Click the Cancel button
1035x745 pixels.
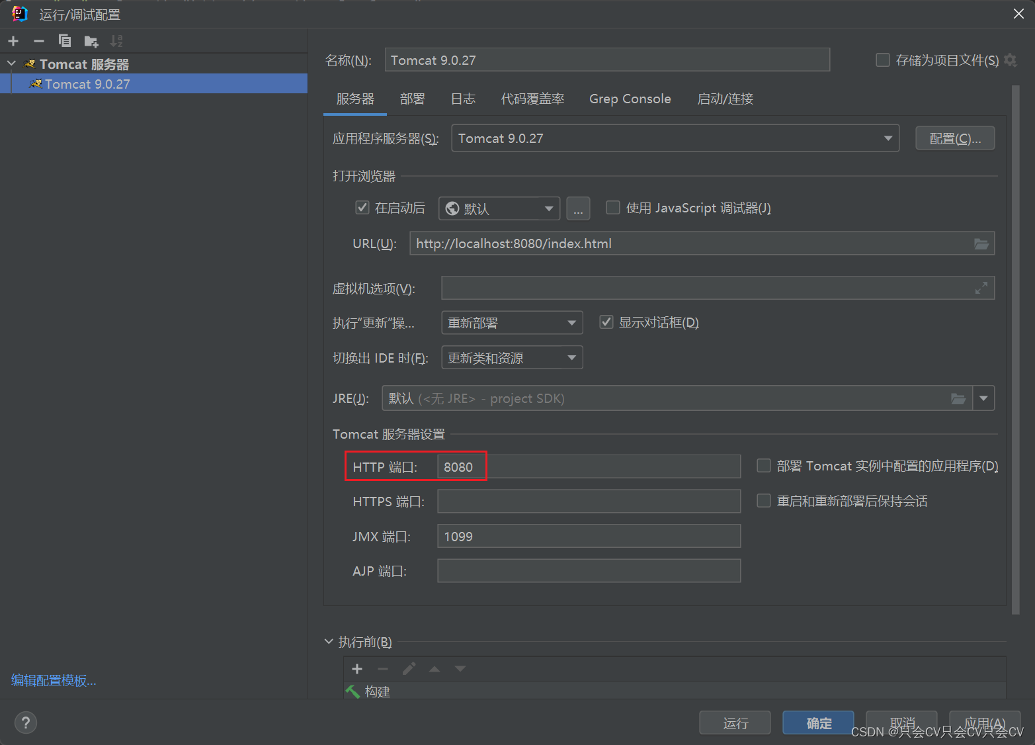pos(902,723)
